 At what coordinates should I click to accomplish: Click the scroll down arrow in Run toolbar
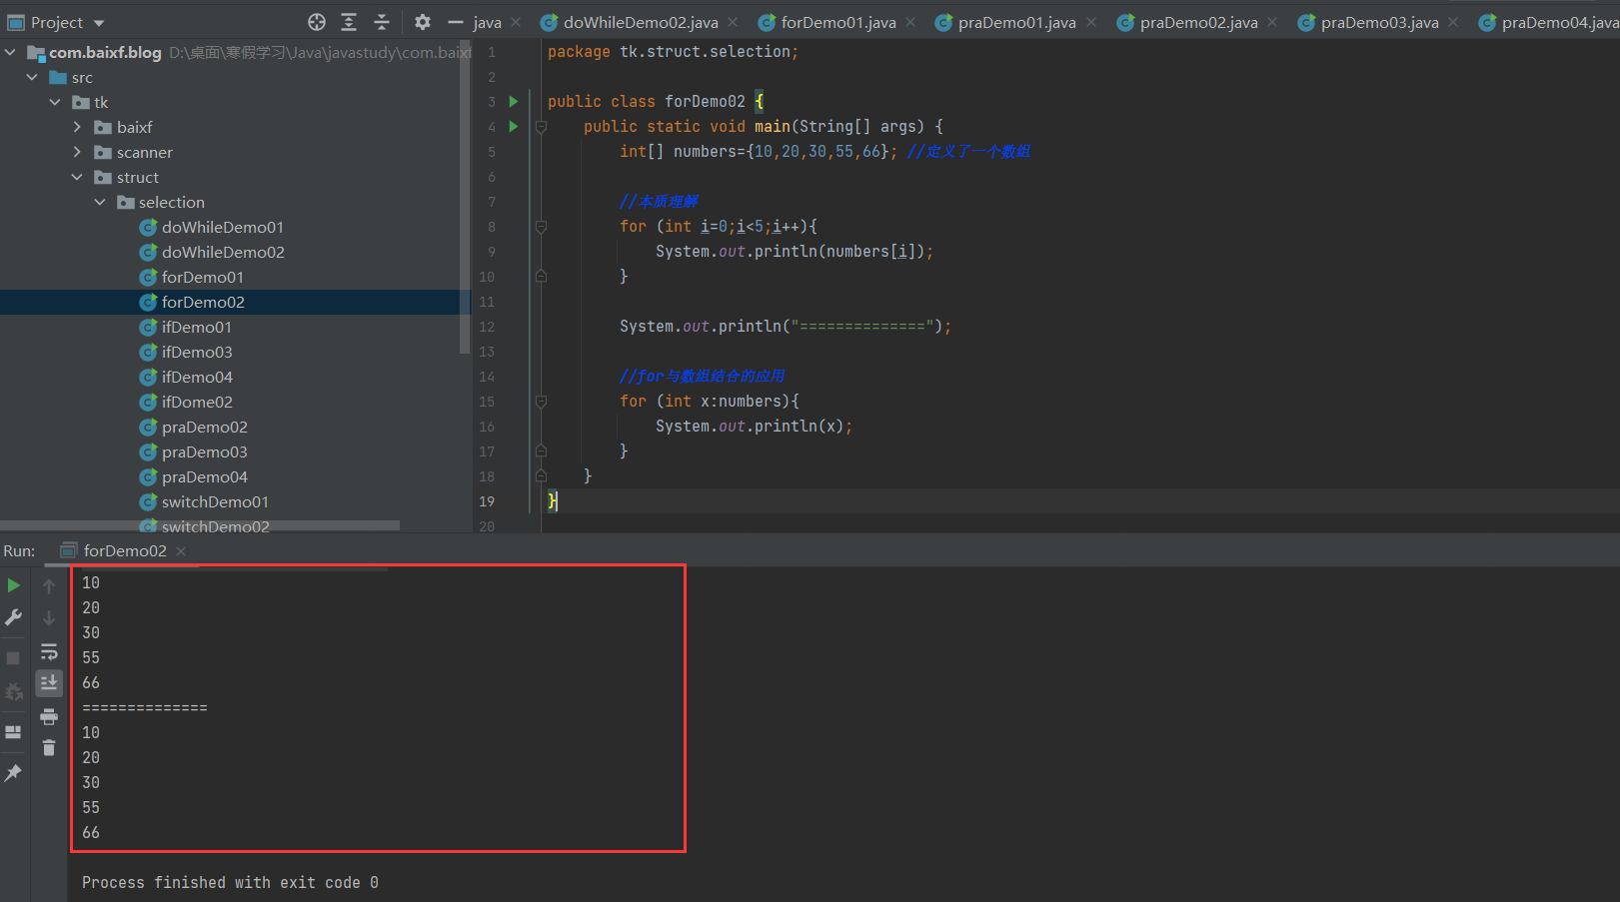pos(49,618)
